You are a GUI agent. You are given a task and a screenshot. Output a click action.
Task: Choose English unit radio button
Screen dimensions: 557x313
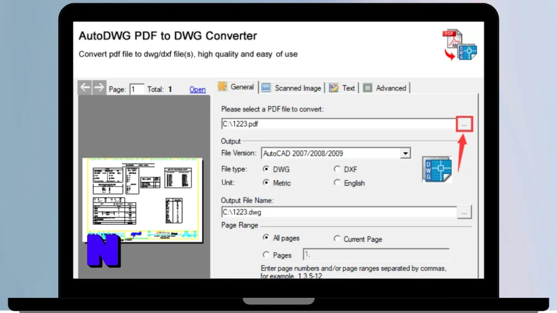[x=337, y=183]
